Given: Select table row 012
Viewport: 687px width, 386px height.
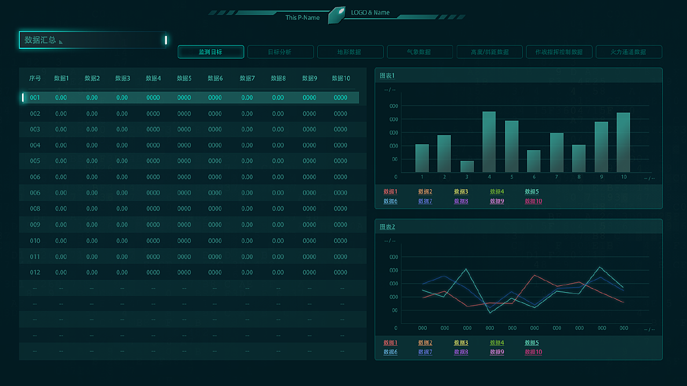Looking at the screenshot, I should (193, 272).
